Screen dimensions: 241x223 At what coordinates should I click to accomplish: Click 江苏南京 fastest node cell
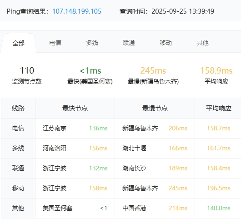point(55,129)
